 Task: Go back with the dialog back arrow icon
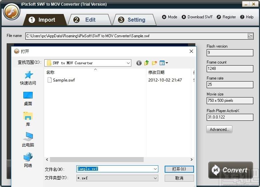click(139, 63)
